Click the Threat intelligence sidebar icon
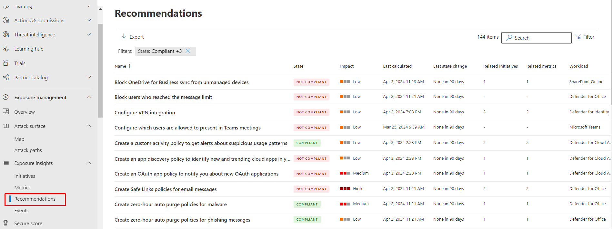This screenshot has width=612, height=229. pyautogui.click(x=6, y=34)
